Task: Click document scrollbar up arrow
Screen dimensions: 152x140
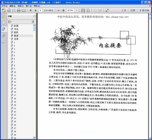Action: [x=150, y=15]
